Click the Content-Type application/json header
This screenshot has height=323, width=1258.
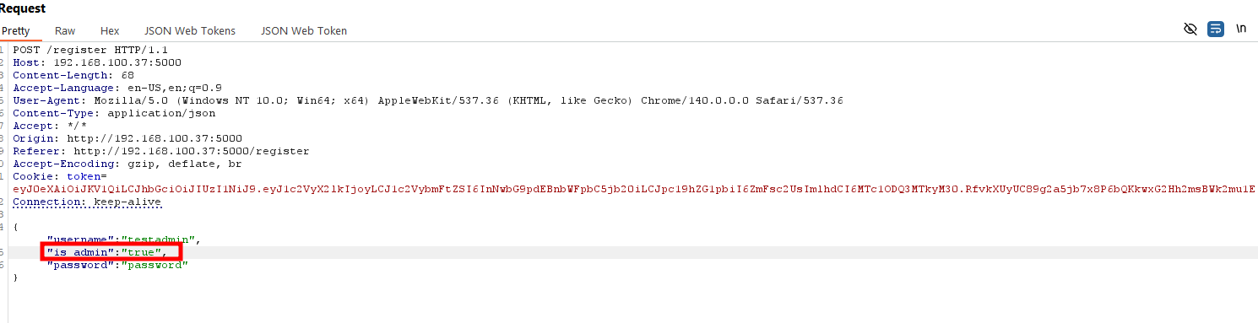(x=114, y=113)
